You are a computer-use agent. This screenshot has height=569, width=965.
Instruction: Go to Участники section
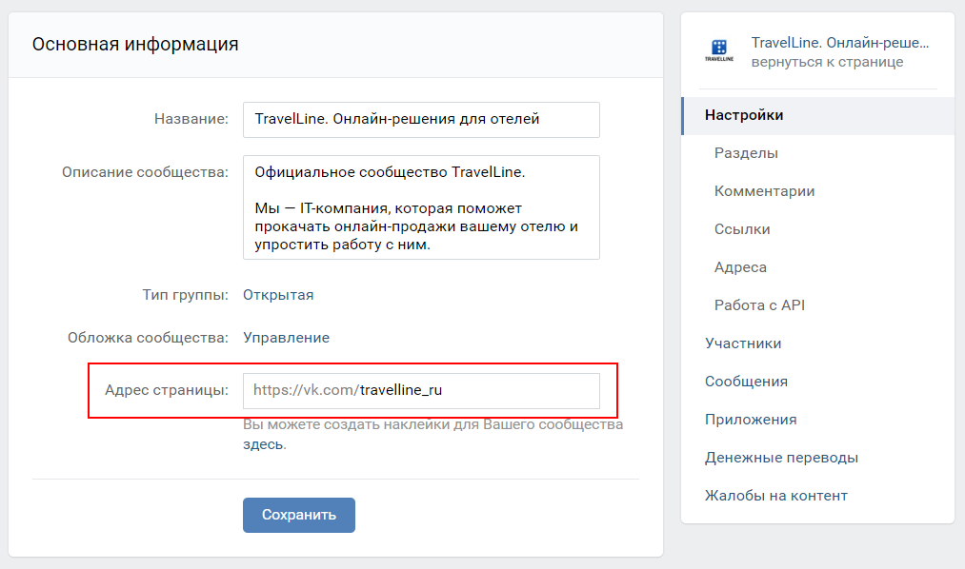point(743,343)
